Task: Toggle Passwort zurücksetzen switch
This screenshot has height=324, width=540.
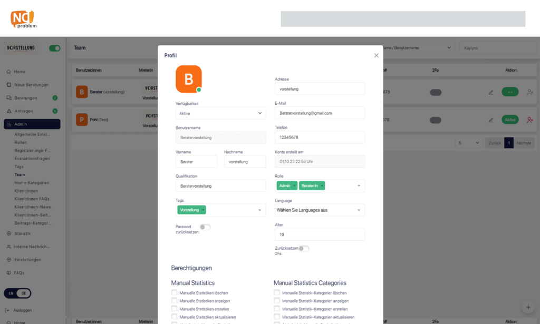Action: pyautogui.click(x=205, y=227)
